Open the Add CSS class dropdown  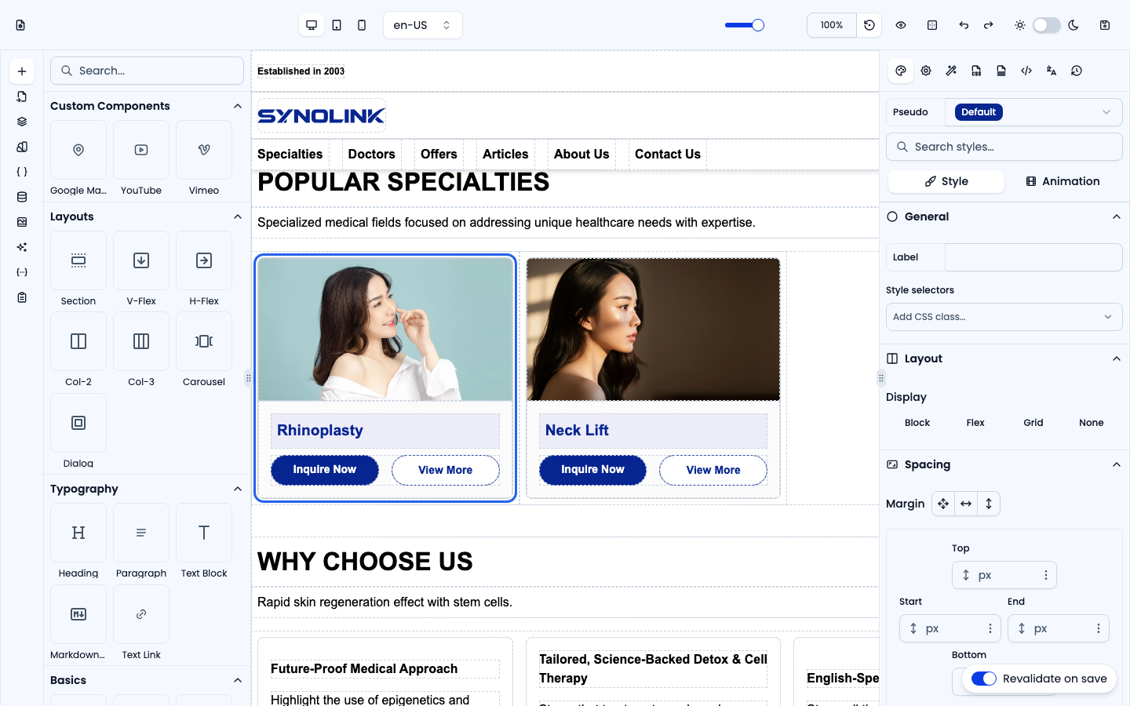point(1004,317)
